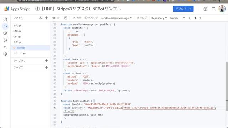Open the Google account avatar
228x128 pixels.
coord(222,9)
